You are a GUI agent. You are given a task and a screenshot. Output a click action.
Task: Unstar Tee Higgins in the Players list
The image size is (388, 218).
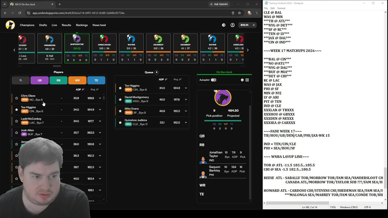16,110
